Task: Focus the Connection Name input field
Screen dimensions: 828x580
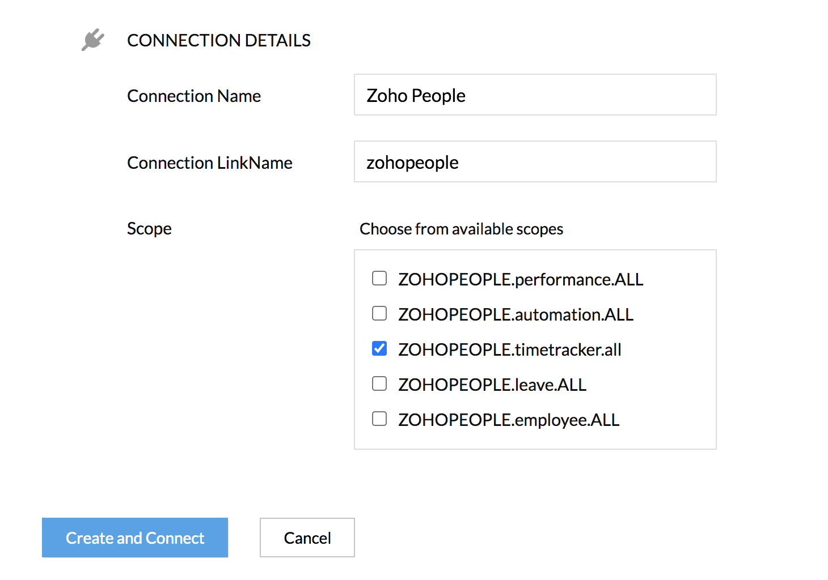Action: (535, 95)
